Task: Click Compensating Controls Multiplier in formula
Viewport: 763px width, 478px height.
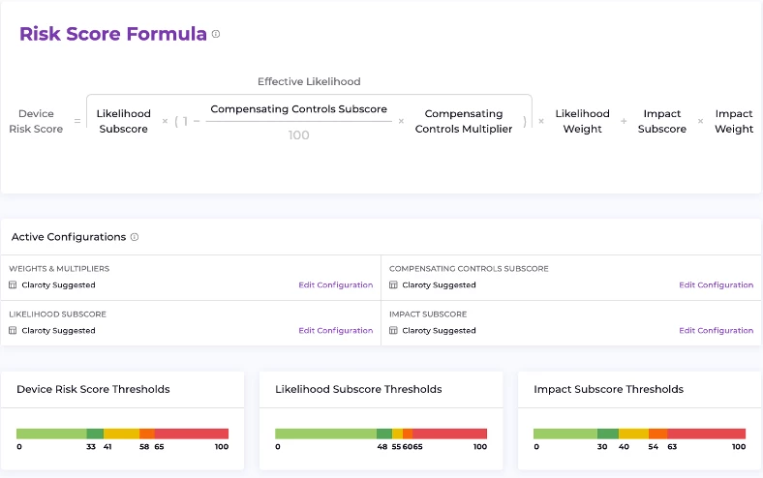Action: coord(464,121)
